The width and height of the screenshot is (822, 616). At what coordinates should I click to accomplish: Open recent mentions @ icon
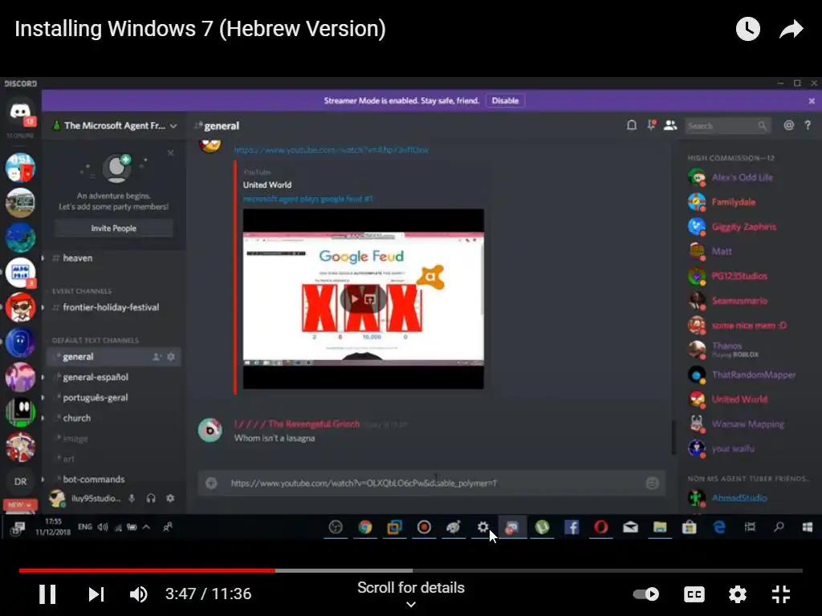788,125
